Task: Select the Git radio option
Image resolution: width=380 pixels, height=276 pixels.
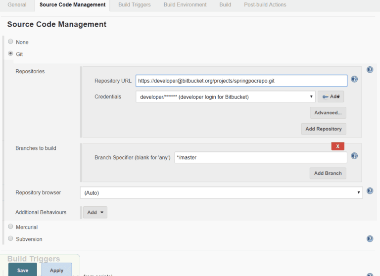Action: (x=10, y=53)
